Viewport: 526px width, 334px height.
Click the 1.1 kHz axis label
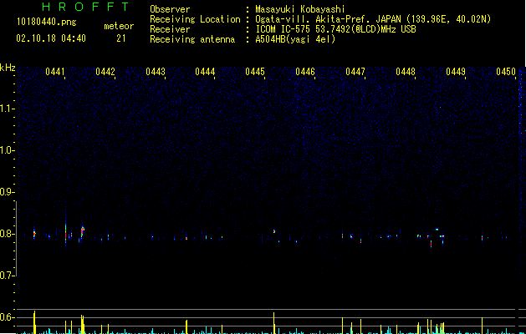click(7, 109)
